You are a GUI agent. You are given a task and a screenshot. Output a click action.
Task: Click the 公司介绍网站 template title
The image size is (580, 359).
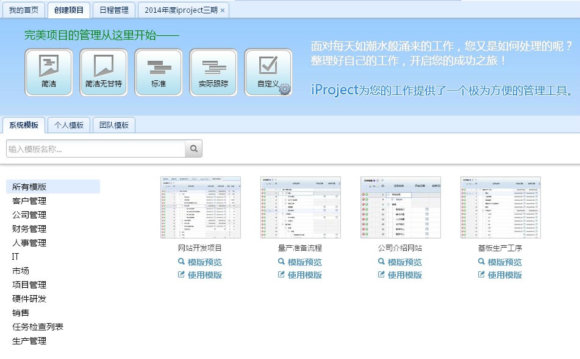click(400, 248)
